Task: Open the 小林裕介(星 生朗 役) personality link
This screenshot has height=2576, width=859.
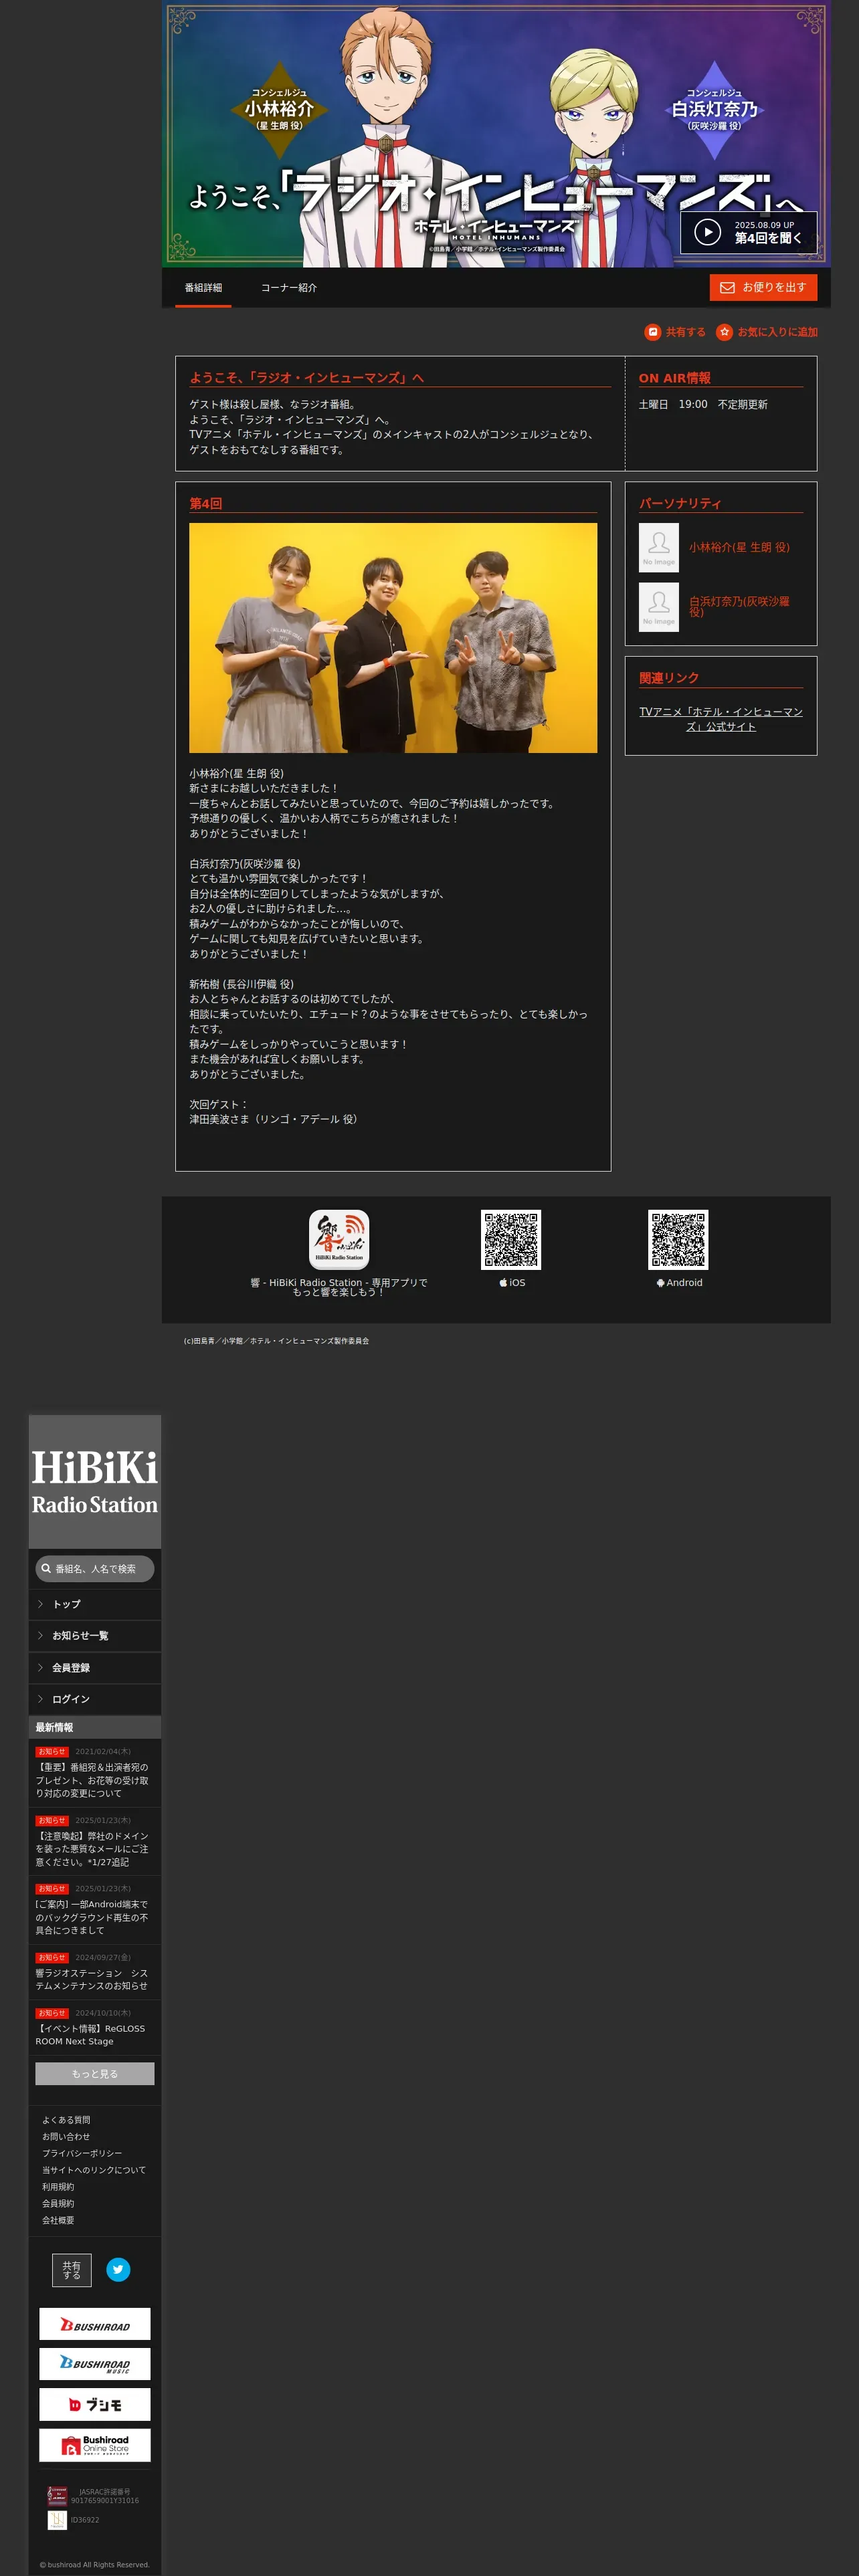Action: click(739, 548)
